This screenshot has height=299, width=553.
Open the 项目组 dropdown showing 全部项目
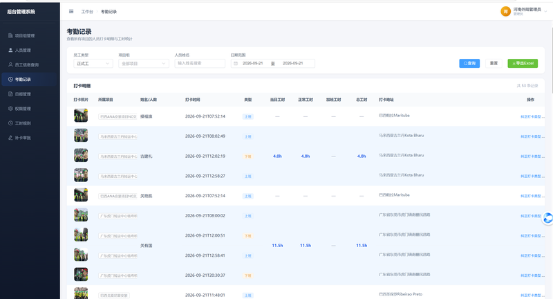coord(144,64)
